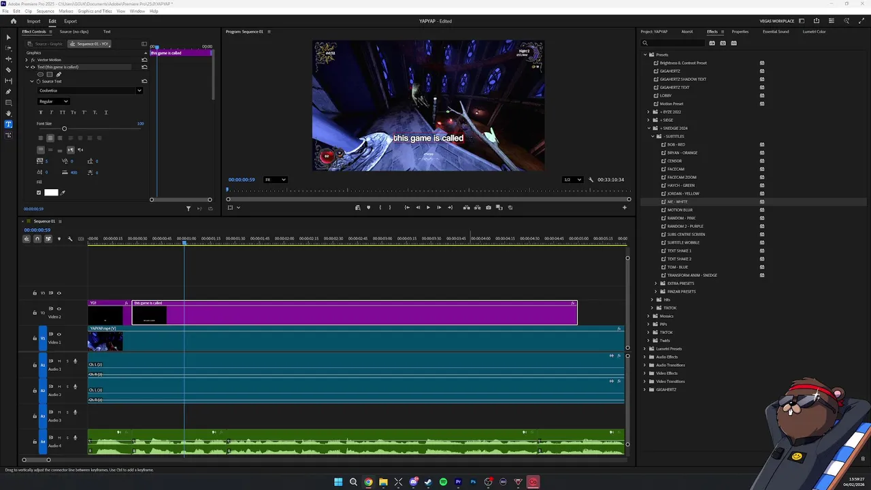Viewport: 871px width, 490px height.
Task: Open the Regular font style dropdown
Action: 54,101
